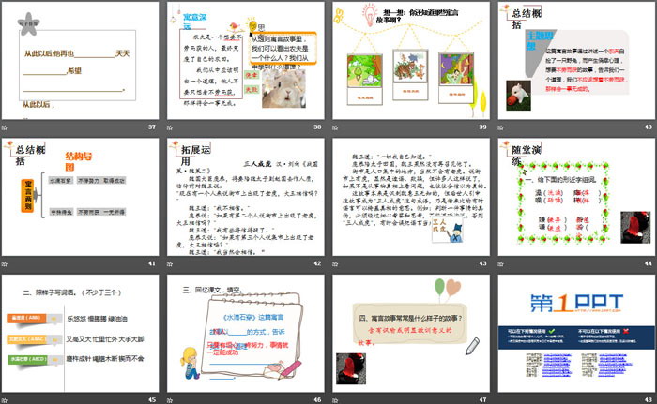Click the animation star icon under slide 41
Viewport: 657px width, 404px height.
(4, 263)
